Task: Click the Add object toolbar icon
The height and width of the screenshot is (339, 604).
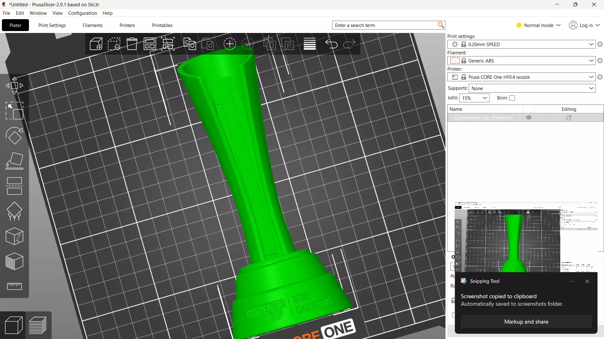Action: pos(96,44)
